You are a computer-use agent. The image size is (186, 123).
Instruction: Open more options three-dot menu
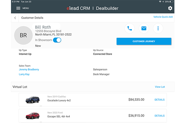click(x=158, y=28)
